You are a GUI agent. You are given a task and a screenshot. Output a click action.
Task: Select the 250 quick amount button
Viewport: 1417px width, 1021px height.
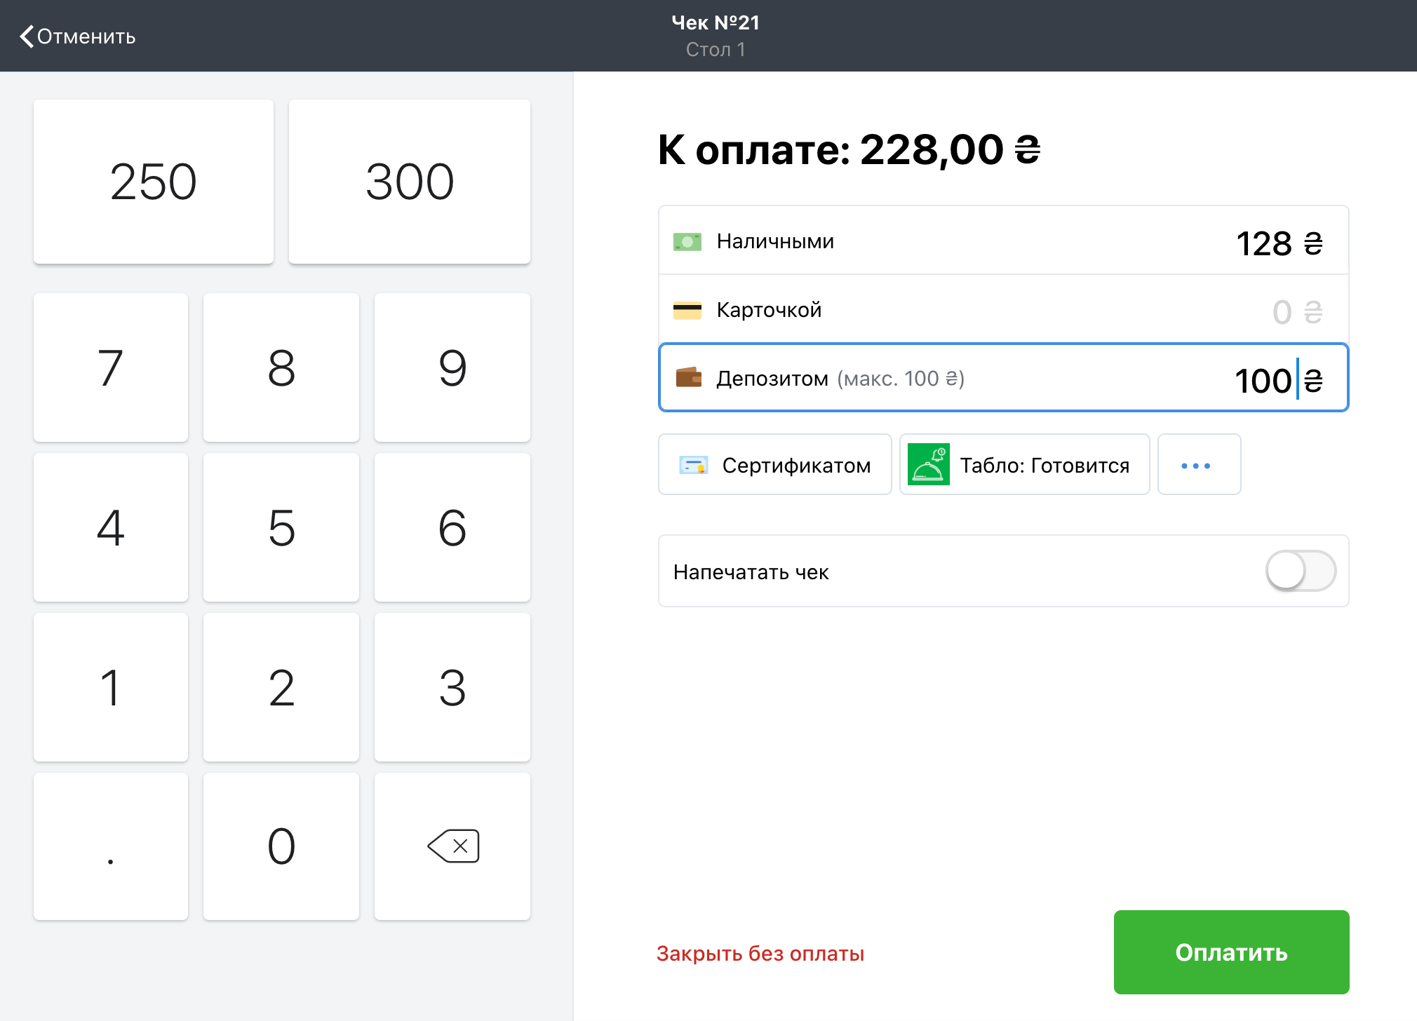[154, 182]
